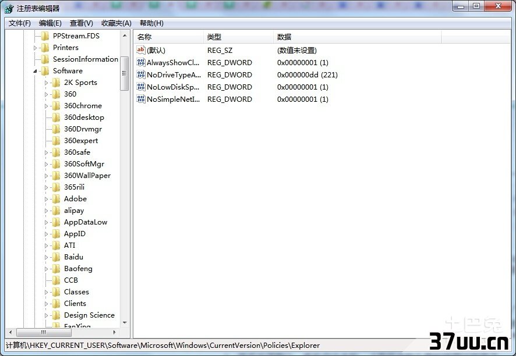Click the AlwaysShowCl... DWORD value icon
The width and height of the screenshot is (516, 356).
[x=140, y=62]
